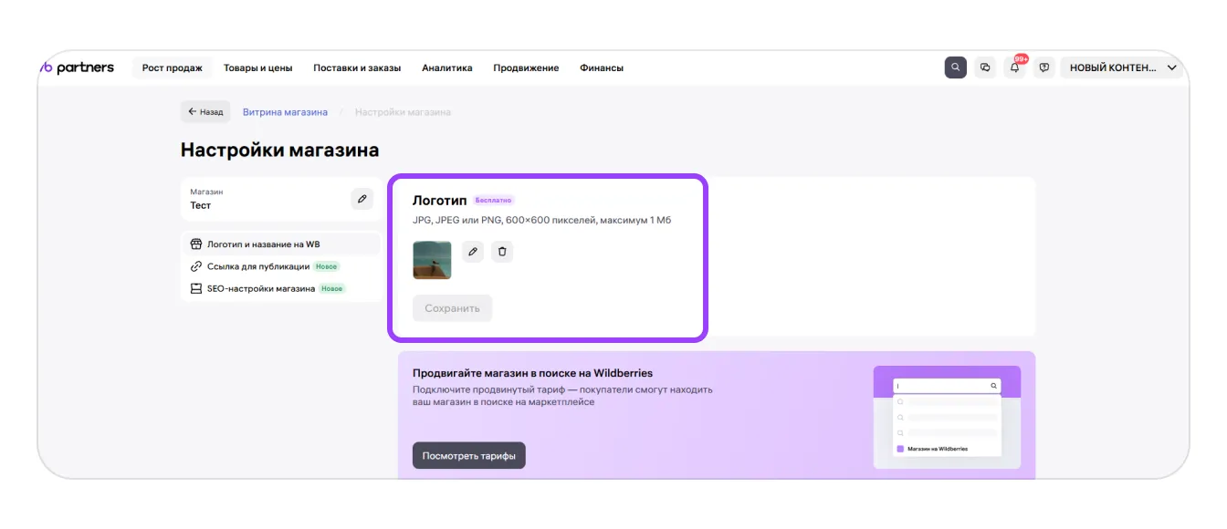Click the link chain icon beside Ссылка для публикации
The width and height of the screenshot is (1227, 529).
195,266
